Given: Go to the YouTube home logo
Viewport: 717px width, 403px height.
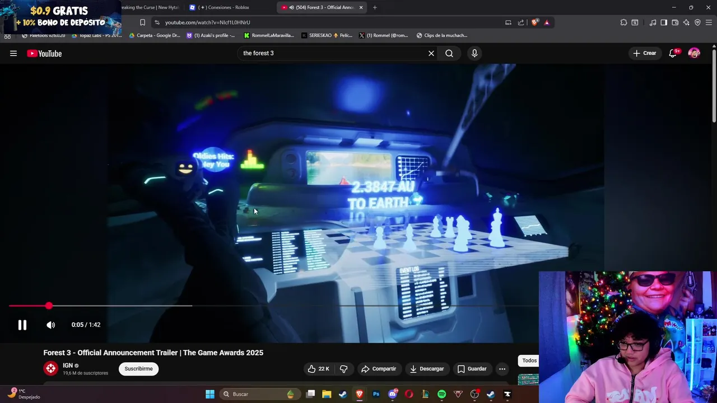Looking at the screenshot, I should [44, 53].
